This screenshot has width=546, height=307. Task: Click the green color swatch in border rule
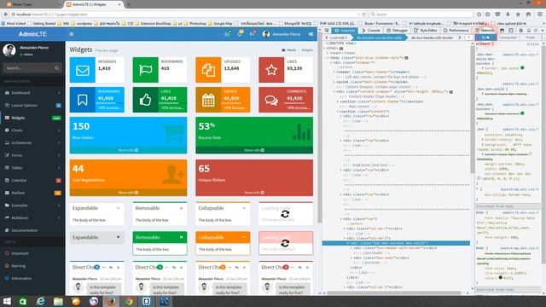tap(522, 68)
